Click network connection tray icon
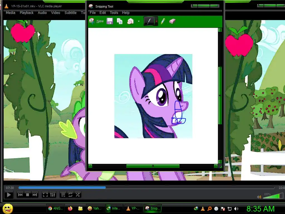285x214 pixels. point(230,209)
